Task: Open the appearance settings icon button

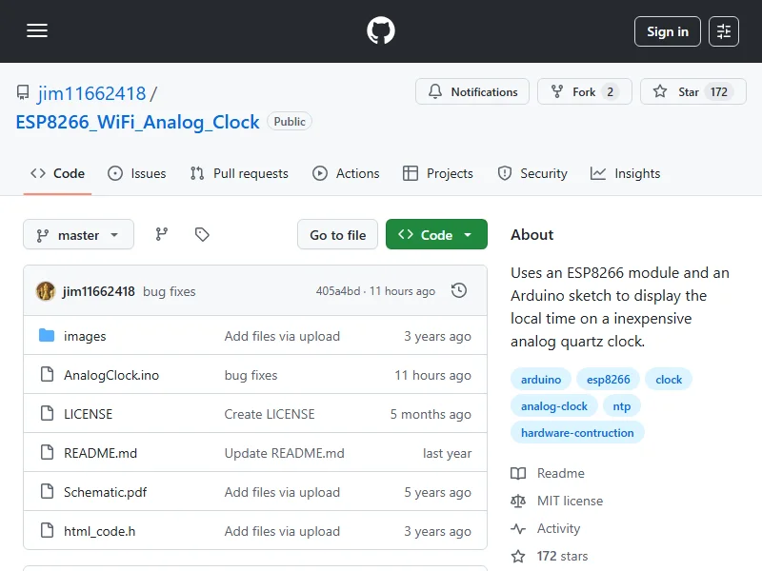Action: (x=724, y=31)
